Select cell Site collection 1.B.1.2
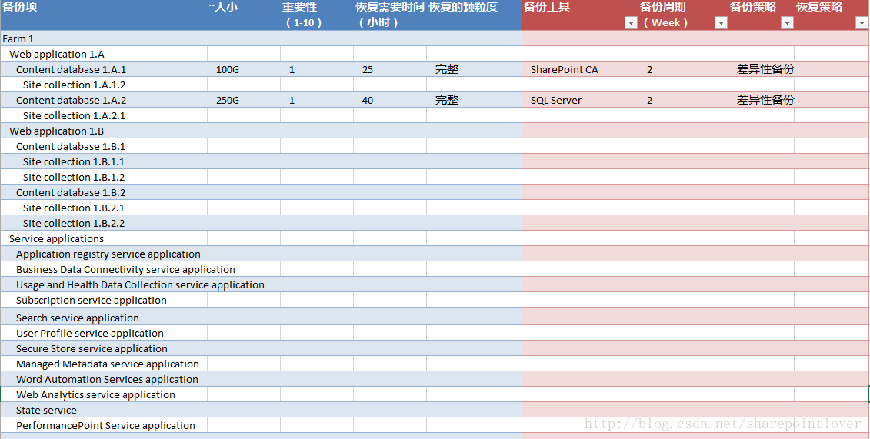 [104, 177]
